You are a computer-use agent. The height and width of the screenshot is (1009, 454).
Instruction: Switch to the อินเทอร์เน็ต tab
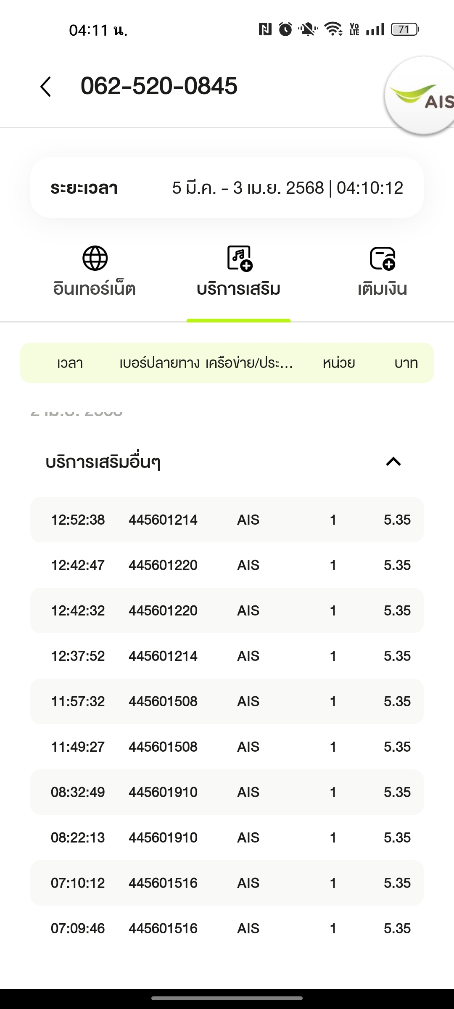[95, 289]
